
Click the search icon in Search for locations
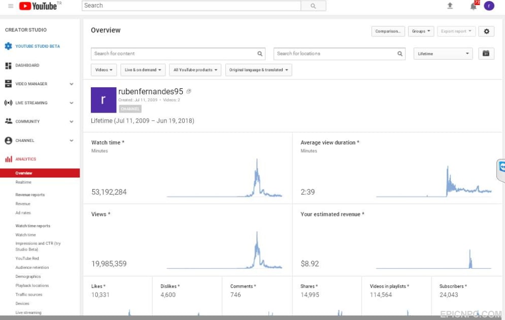(399, 54)
